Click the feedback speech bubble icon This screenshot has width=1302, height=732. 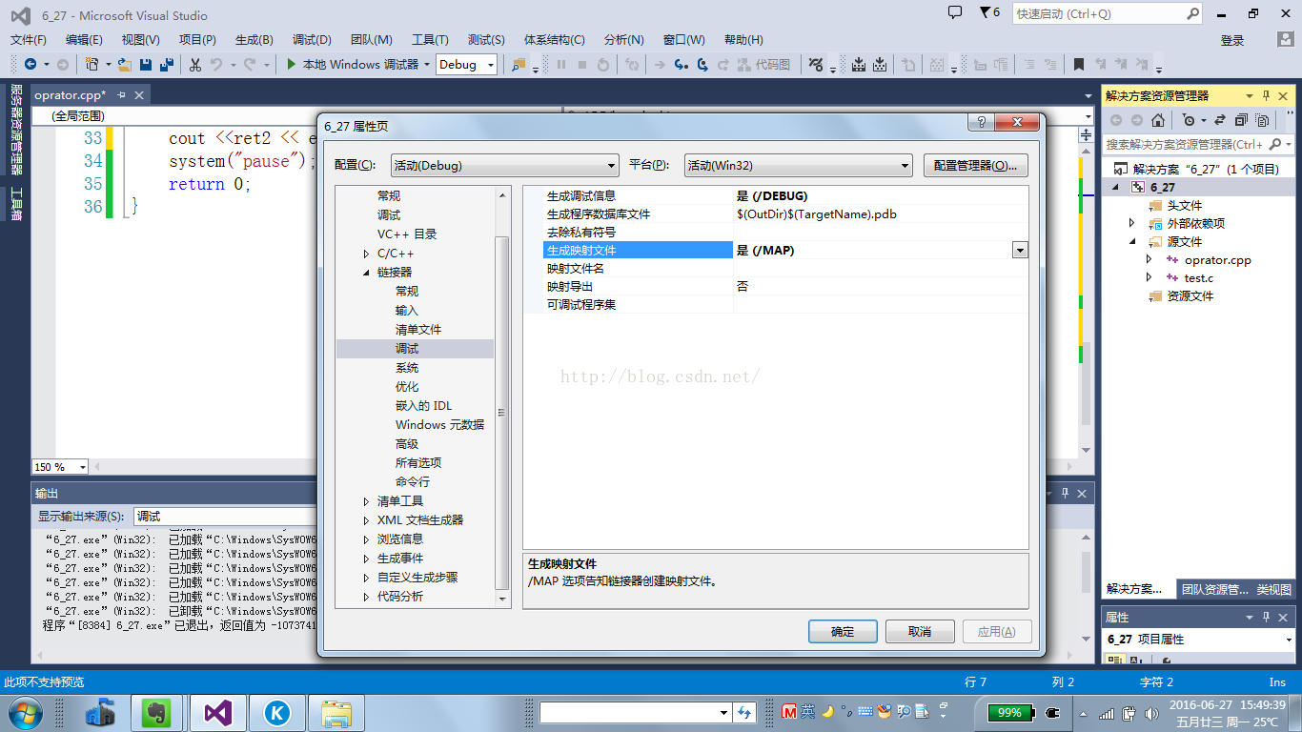coord(955,12)
